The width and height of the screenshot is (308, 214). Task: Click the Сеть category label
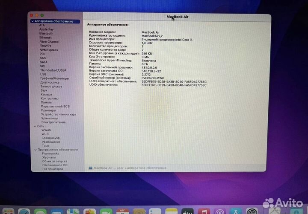(x=41, y=126)
